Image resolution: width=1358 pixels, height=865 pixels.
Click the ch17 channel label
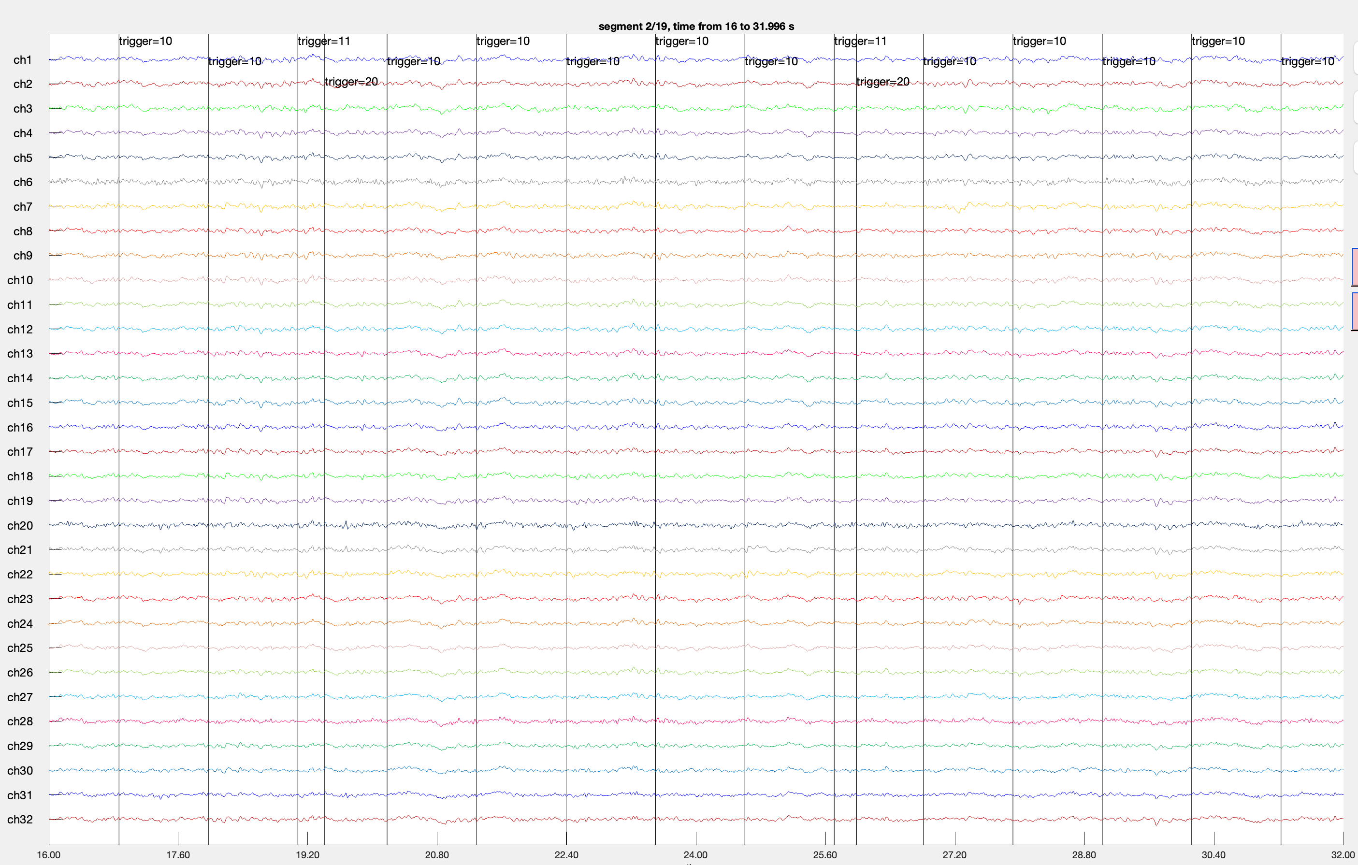(20, 452)
